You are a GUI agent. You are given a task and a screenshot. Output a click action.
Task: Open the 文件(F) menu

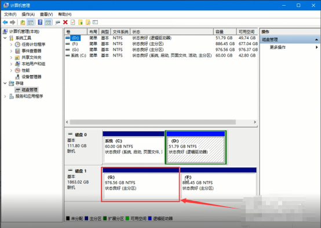(10, 14)
